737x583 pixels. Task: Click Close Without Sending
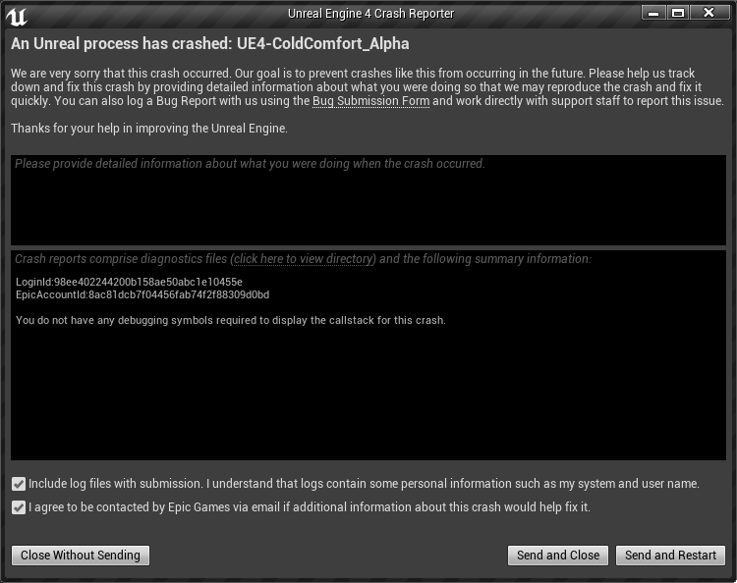click(81, 556)
